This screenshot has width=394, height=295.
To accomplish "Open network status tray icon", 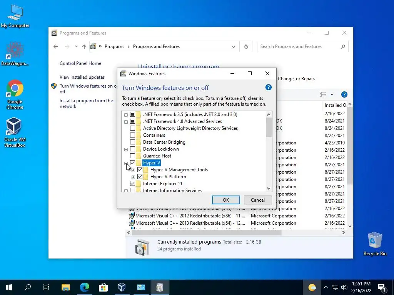I will [335, 287].
